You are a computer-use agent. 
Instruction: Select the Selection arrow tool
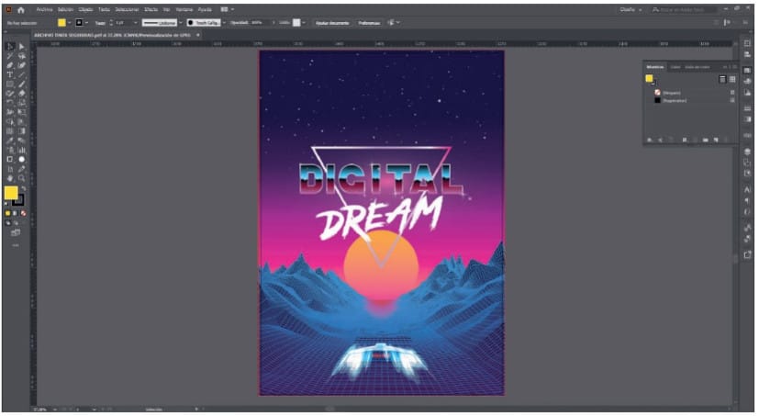point(10,47)
